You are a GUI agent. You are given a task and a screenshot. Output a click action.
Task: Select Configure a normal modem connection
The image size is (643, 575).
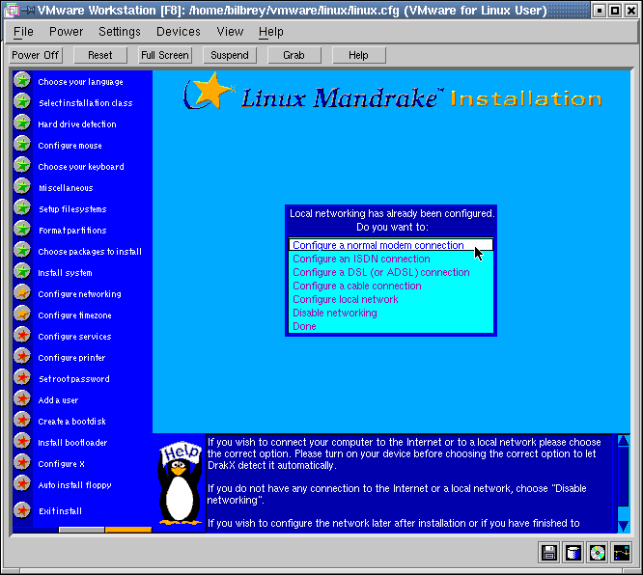pos(378,245)
